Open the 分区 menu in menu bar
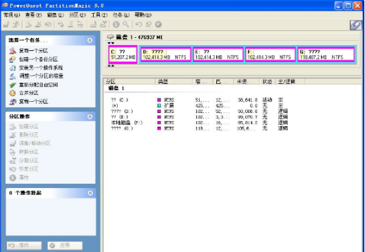This screenshot has height=252, width=365. pos(77,15)
